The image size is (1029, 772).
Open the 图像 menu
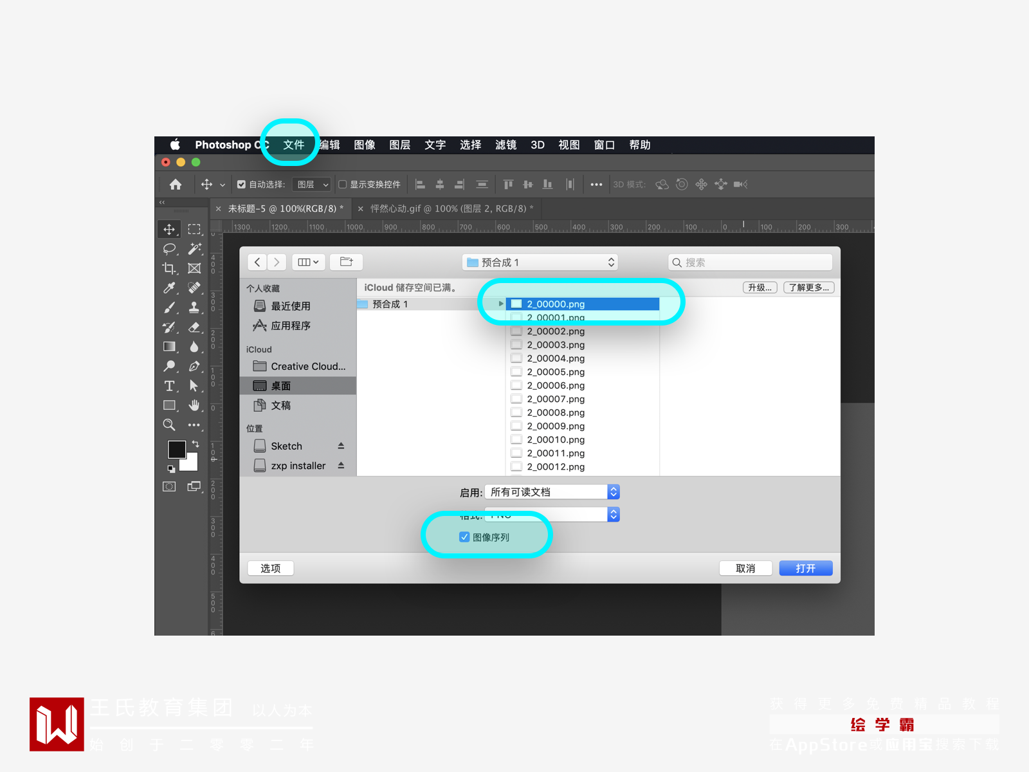(365, 145)
